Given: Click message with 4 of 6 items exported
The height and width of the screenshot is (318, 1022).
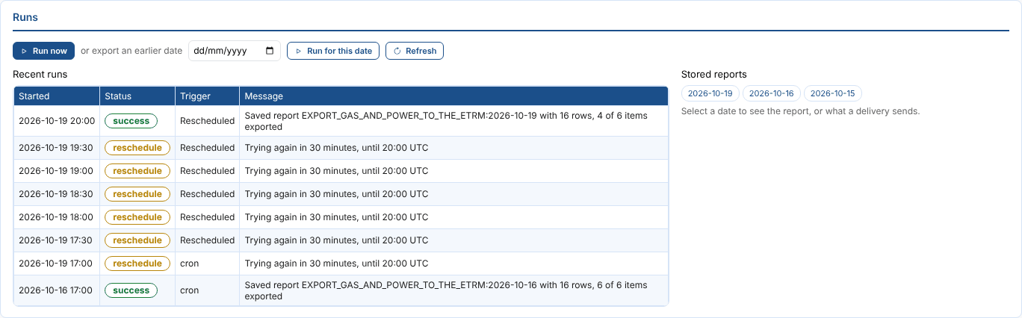Looking at the screenshot, I should [x=453, y=121].
